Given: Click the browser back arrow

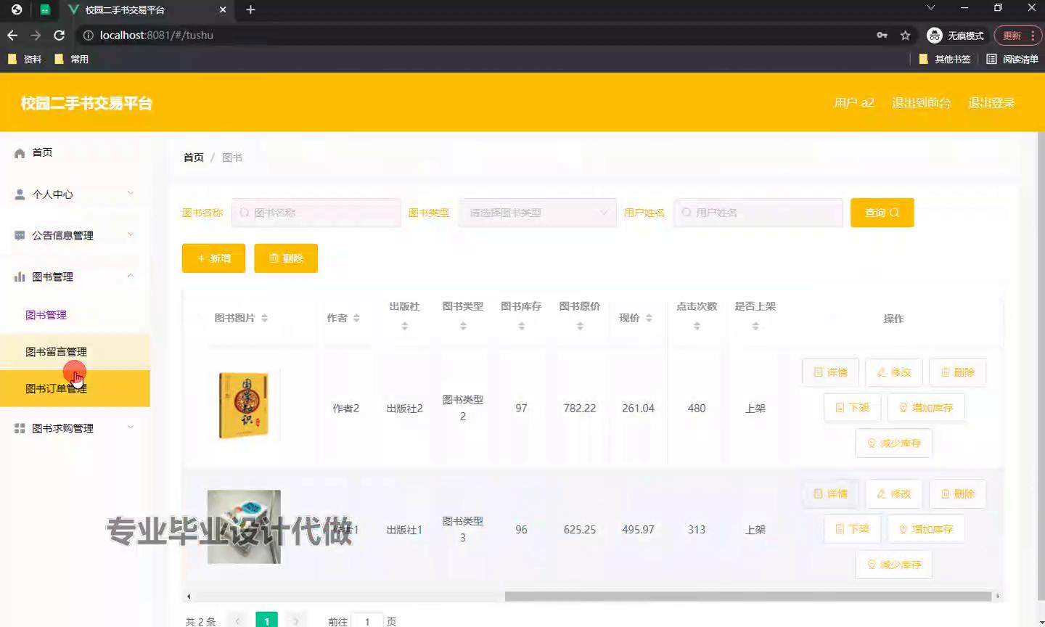Looking at the screenshot, I should pos(12,36).
